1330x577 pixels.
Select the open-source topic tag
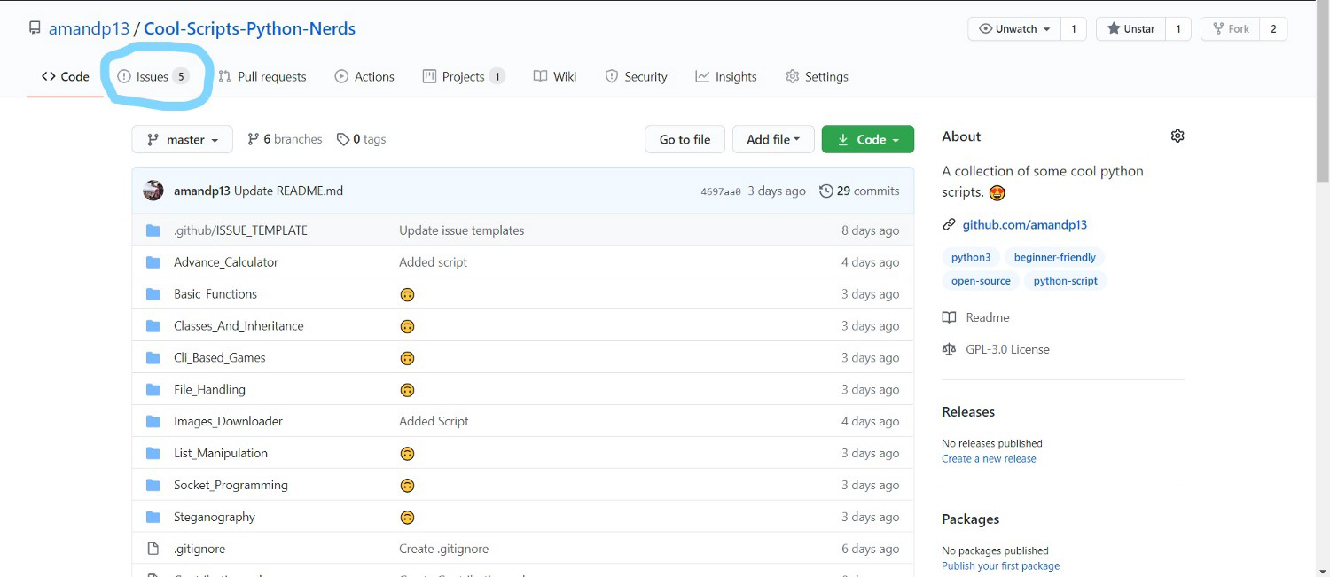(981, 281)
